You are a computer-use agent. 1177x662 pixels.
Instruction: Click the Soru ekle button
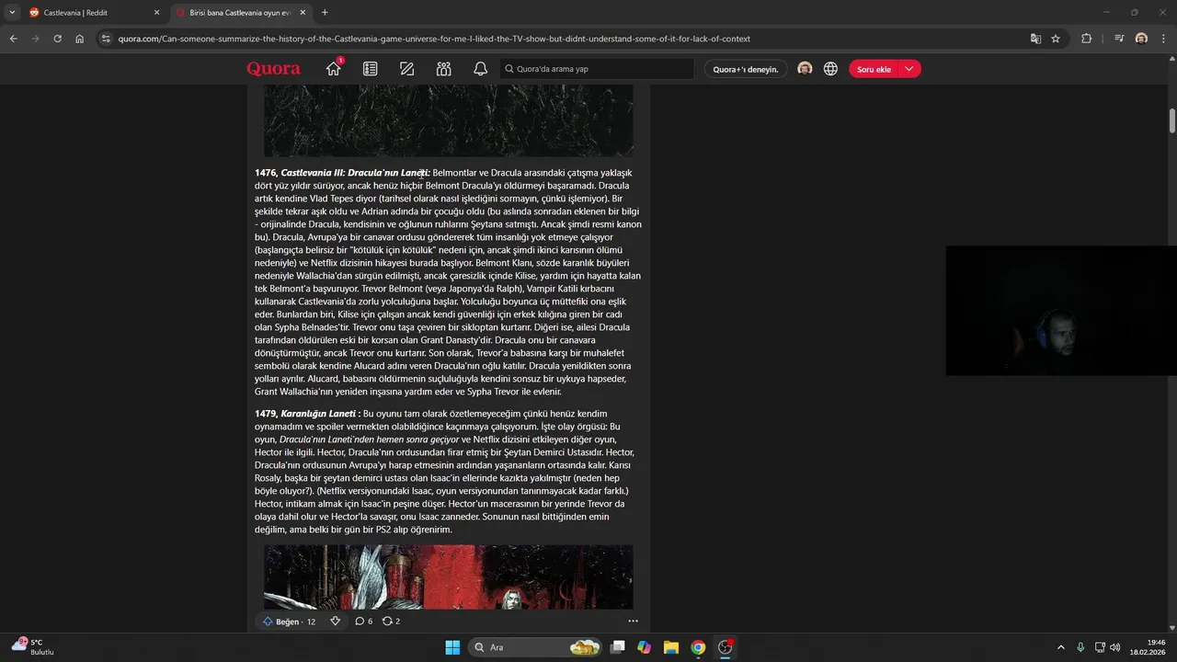[874, 69]
